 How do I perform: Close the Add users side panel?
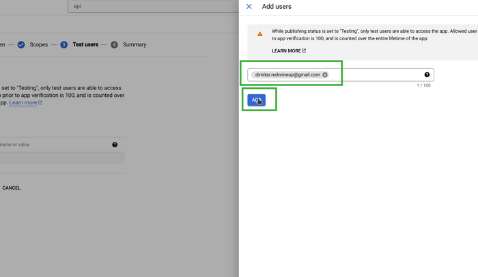249,6
